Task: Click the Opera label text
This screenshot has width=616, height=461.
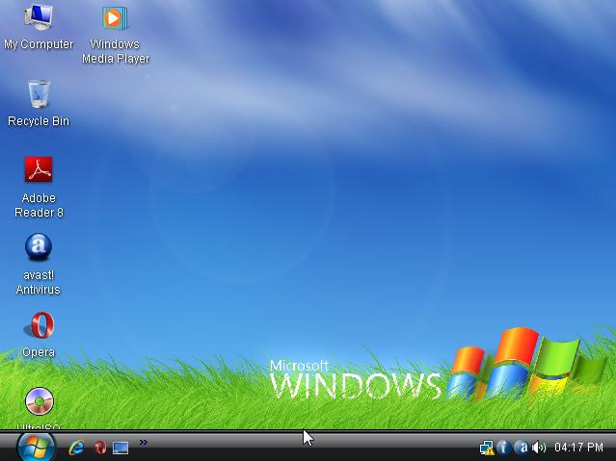Action: pos(39,352)
